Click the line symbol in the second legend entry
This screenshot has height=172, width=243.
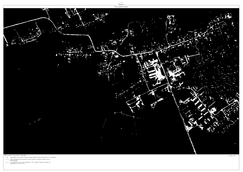click(x=7, y=160)
